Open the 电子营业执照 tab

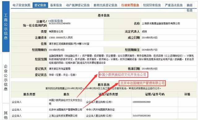click(x=21, y=5)
